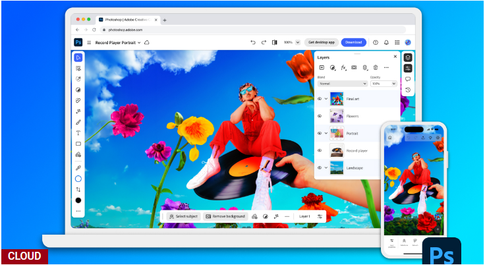
Task: Open the foreground color circle swatch
Action: pos(78,179)
